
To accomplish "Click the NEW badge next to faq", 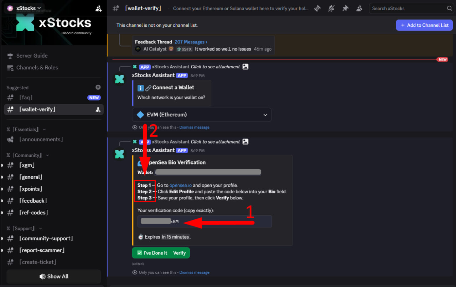I will point(94,98).
